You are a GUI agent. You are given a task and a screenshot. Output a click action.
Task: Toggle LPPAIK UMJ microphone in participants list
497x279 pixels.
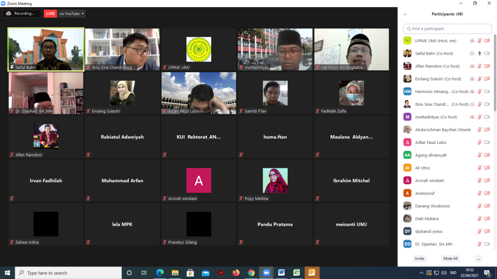[x=480, y=41]
